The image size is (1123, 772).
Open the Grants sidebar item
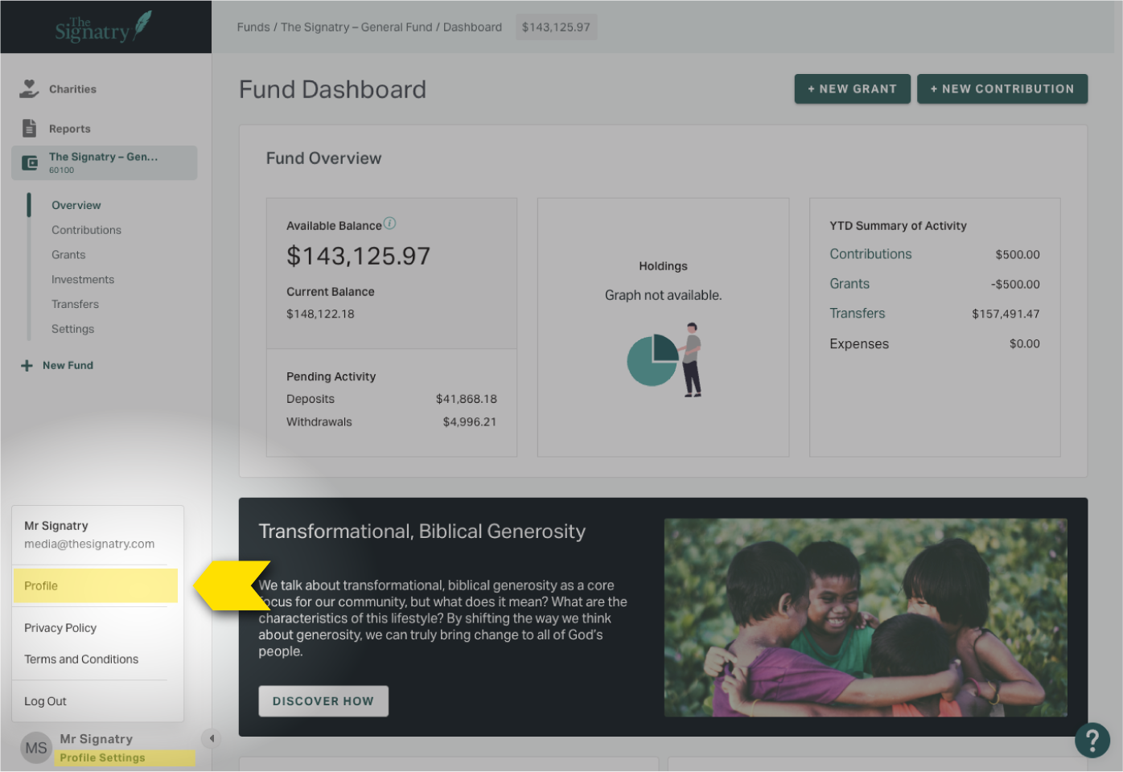(68, 255)
